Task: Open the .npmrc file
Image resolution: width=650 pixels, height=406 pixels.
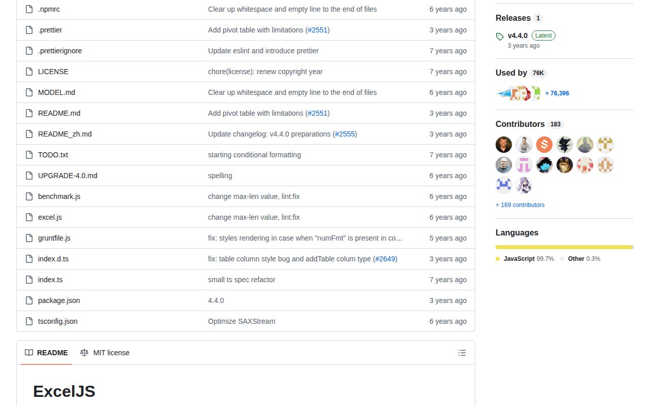Action: coord(49,9)
